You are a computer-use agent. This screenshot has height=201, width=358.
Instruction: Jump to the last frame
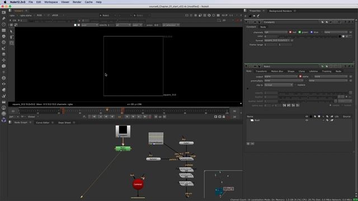[145, 117]
